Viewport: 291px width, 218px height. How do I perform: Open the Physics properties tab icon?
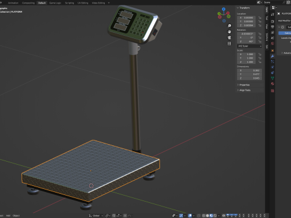[x=273, y=67]
